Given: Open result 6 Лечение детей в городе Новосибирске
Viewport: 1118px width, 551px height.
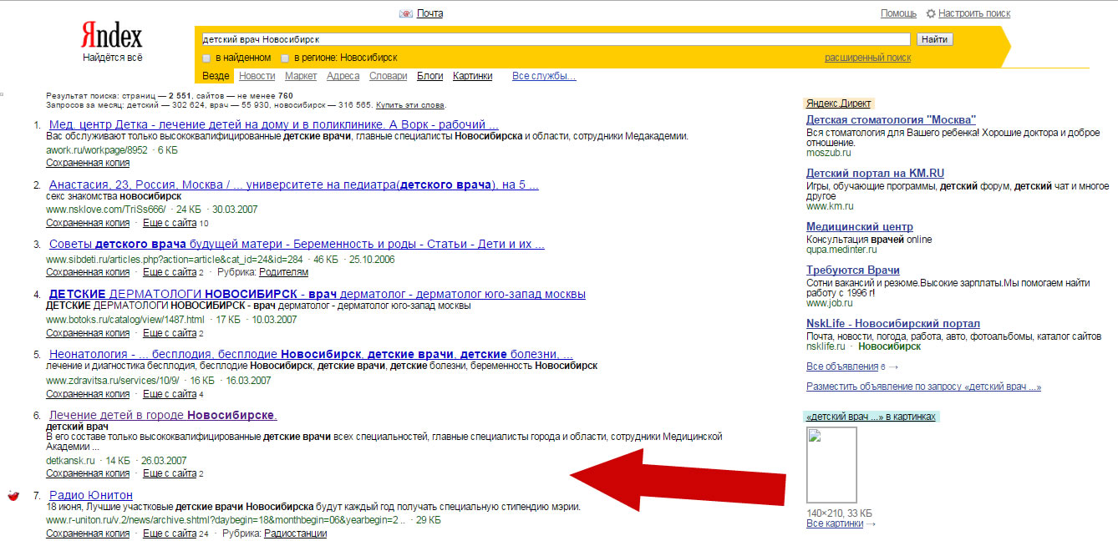Looking at the screenshot, I should coord(163,415).
